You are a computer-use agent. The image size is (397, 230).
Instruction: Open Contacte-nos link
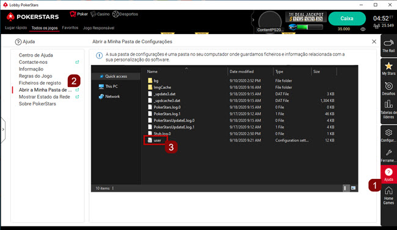pos(33,62)
